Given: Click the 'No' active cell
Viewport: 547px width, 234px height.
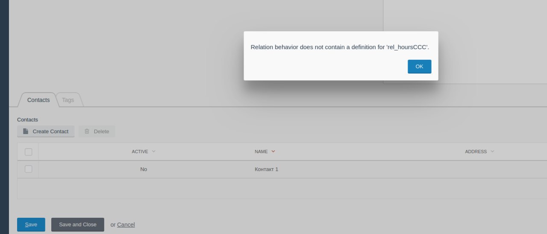Looking at the screenshot, I should pos(144,170).
